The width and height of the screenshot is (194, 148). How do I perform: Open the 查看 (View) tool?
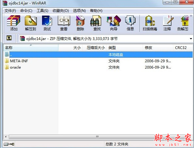[64, 23]
